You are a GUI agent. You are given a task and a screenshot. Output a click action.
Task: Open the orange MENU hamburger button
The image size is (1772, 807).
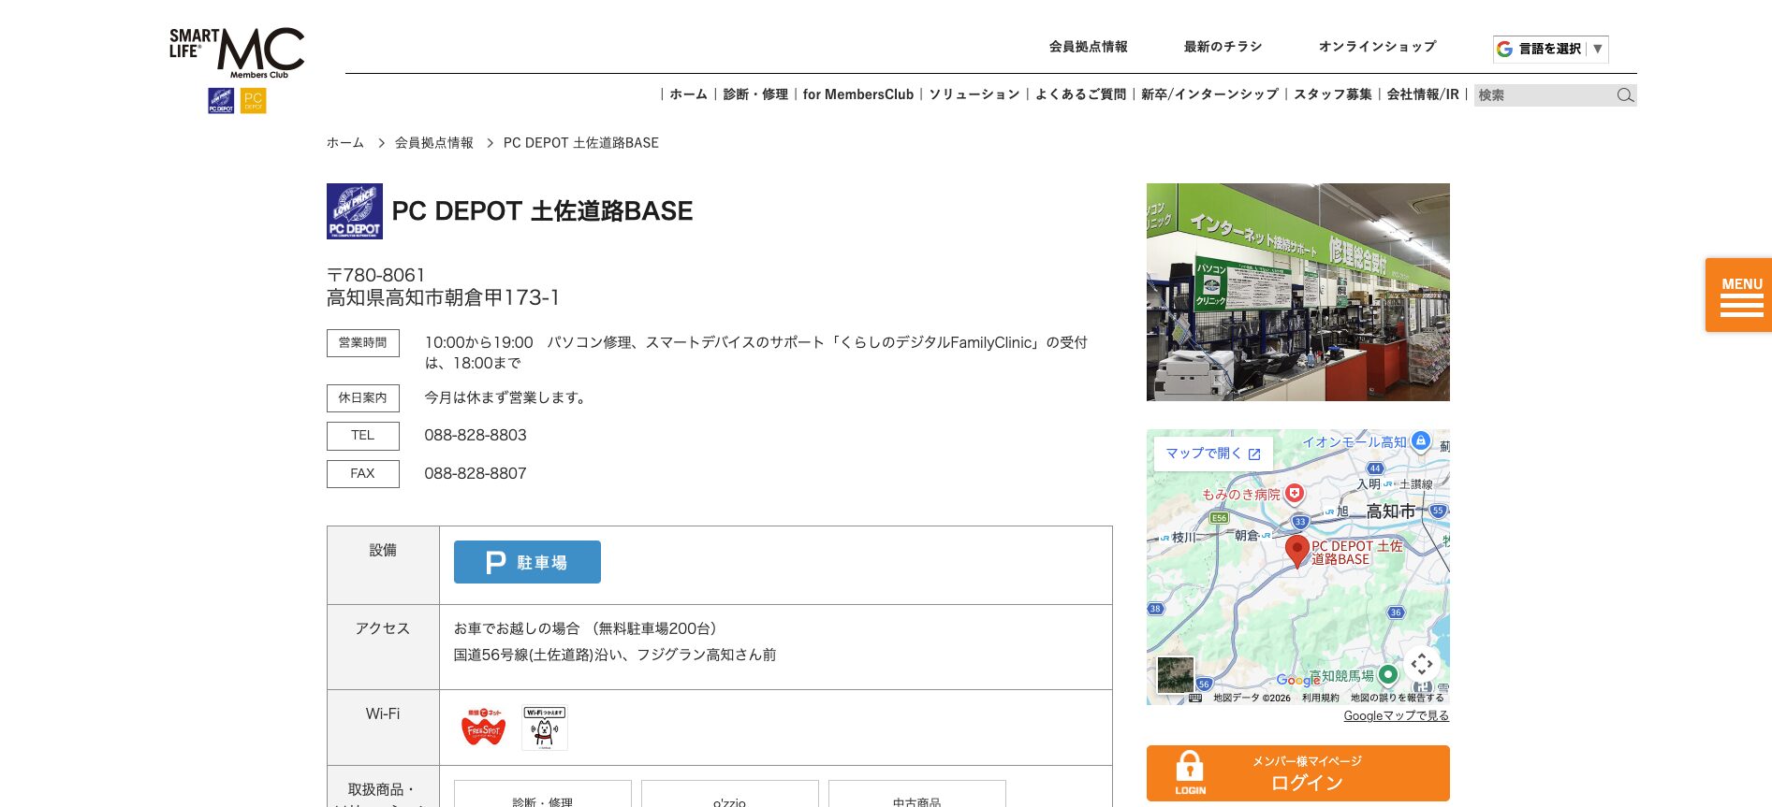tap(1739, 295)
